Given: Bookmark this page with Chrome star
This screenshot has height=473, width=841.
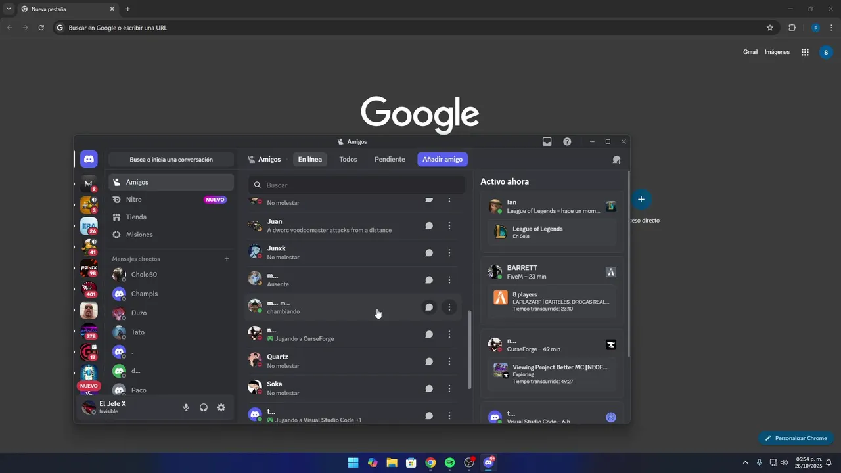Looking at the screenshot, I should (x=770, y=28).
